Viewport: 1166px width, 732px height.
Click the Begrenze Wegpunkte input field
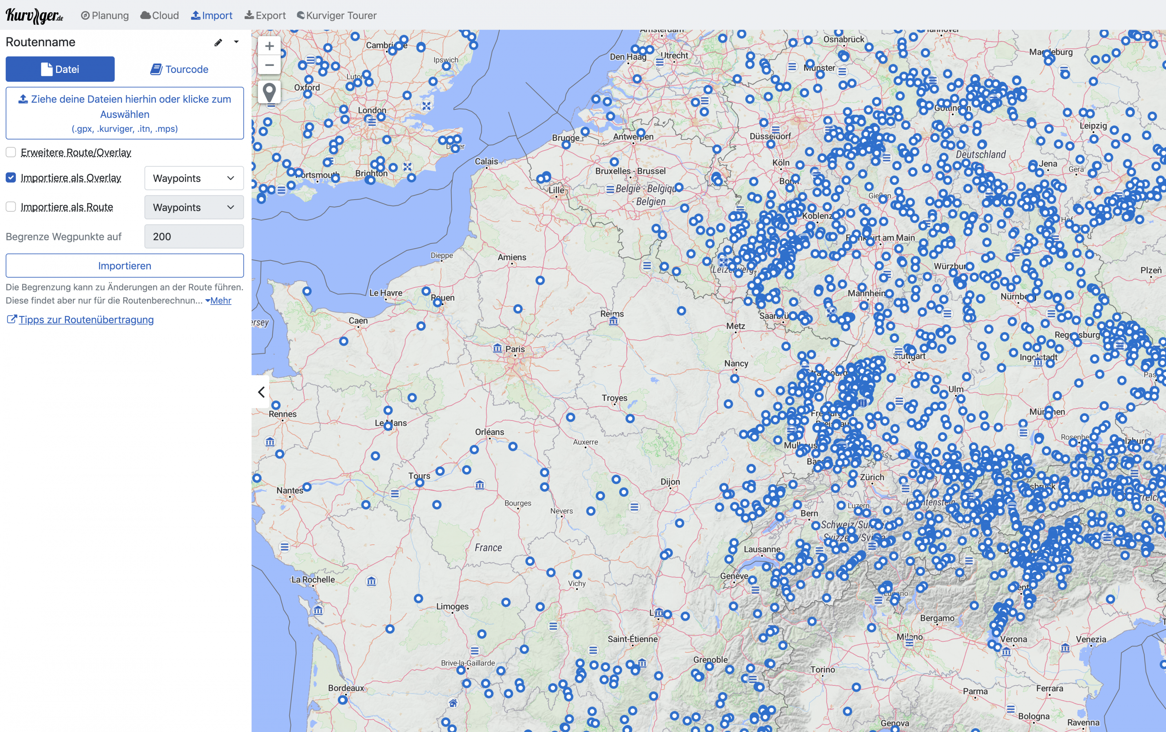[193, 237]
